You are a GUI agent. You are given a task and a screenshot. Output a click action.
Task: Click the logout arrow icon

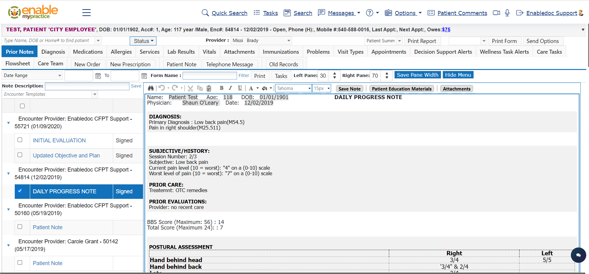520,13
